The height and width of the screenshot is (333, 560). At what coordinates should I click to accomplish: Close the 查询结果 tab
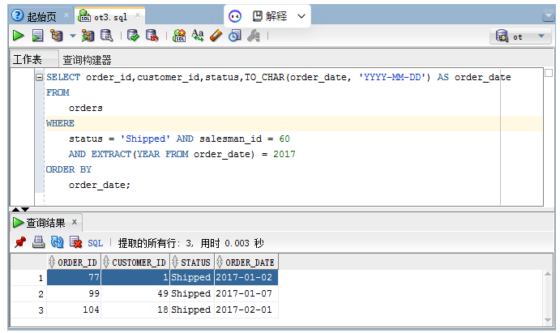(x=75, y=221)
